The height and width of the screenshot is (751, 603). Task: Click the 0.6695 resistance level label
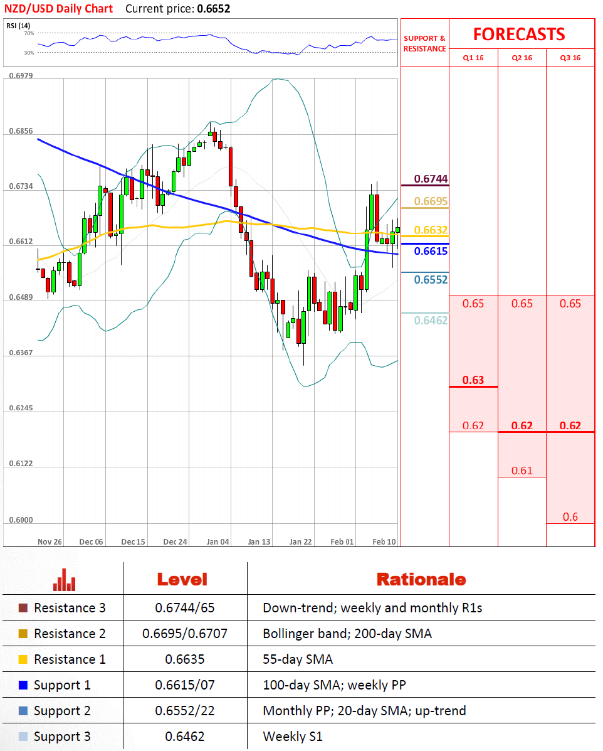click(x=431, y=201)
